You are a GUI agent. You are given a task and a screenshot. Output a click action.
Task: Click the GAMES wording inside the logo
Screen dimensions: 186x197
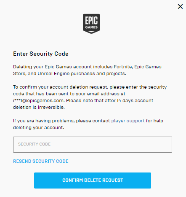(x=91, y=27)
